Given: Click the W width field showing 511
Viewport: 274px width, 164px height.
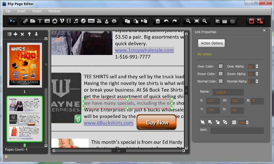Looking at the screenshot, I should [x=237, y=101].
